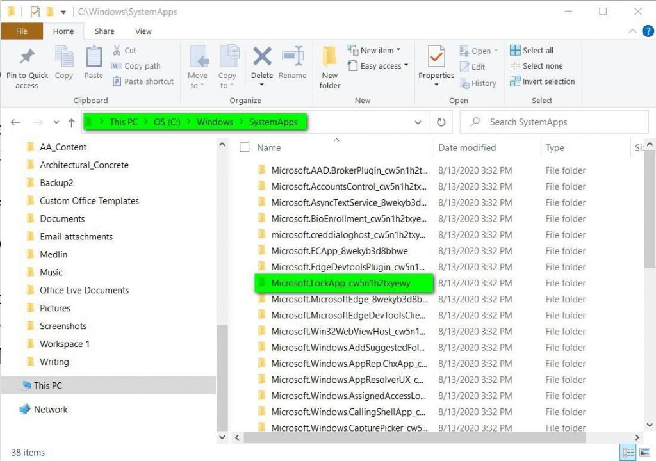Open the Easy access dropdown
This screenshot has width=656, height=461.
point(378,66)
